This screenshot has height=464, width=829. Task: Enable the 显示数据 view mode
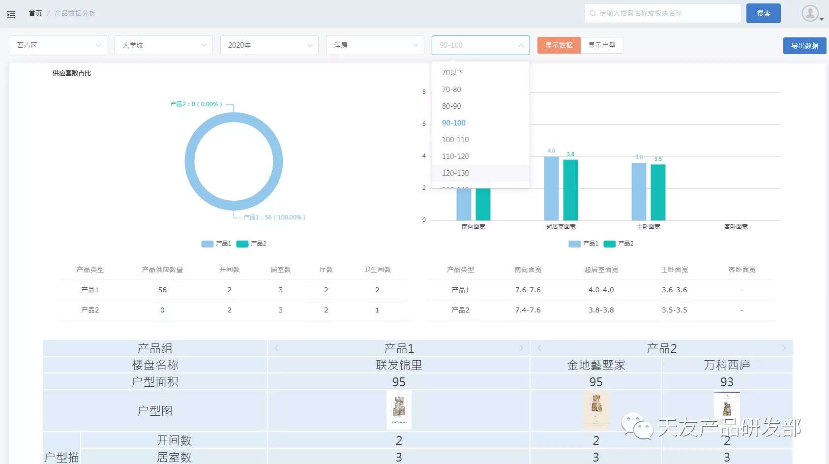pos(558,45)
